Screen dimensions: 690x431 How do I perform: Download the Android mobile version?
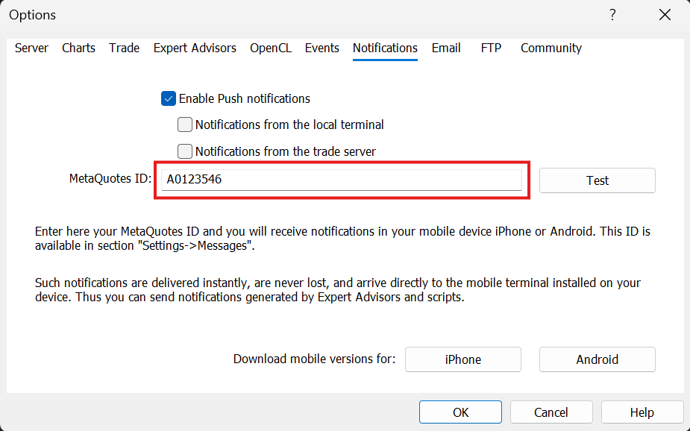coord(597,359)
